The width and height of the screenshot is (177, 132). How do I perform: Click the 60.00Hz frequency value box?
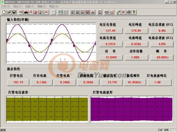162,57
